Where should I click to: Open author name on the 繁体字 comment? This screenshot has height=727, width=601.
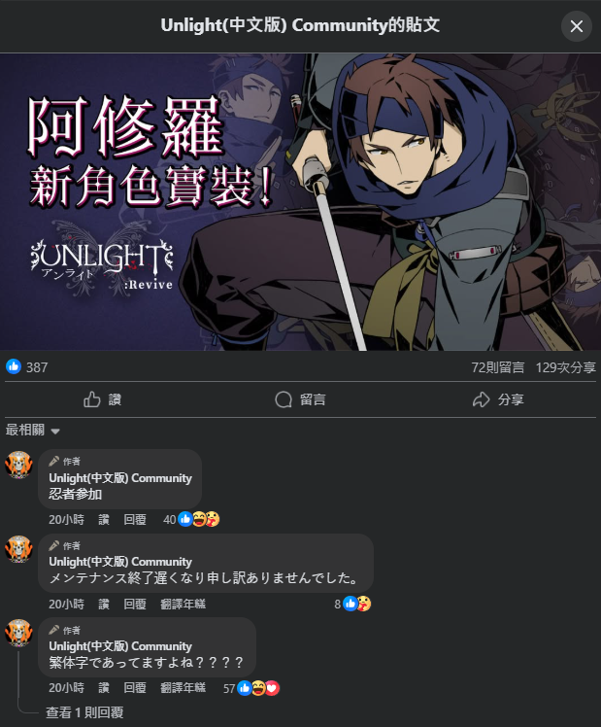[x=120, y=646]
